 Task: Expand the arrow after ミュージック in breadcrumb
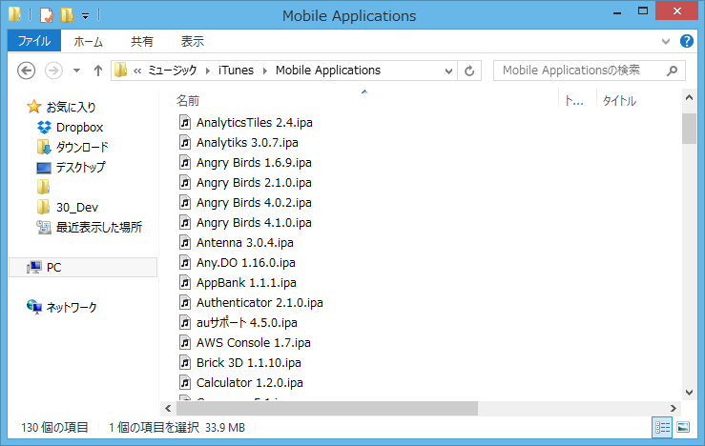pos(207,71)
